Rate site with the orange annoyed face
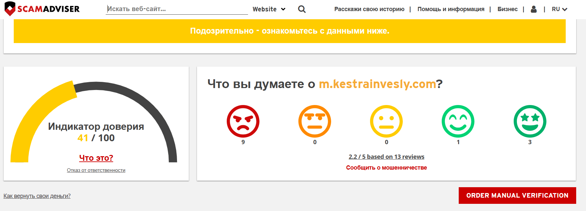The image size is (586, 211). pos(315,121)
